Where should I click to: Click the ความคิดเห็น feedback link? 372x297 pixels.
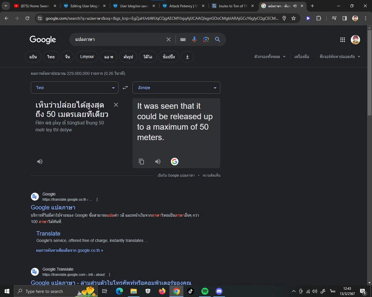212,175
